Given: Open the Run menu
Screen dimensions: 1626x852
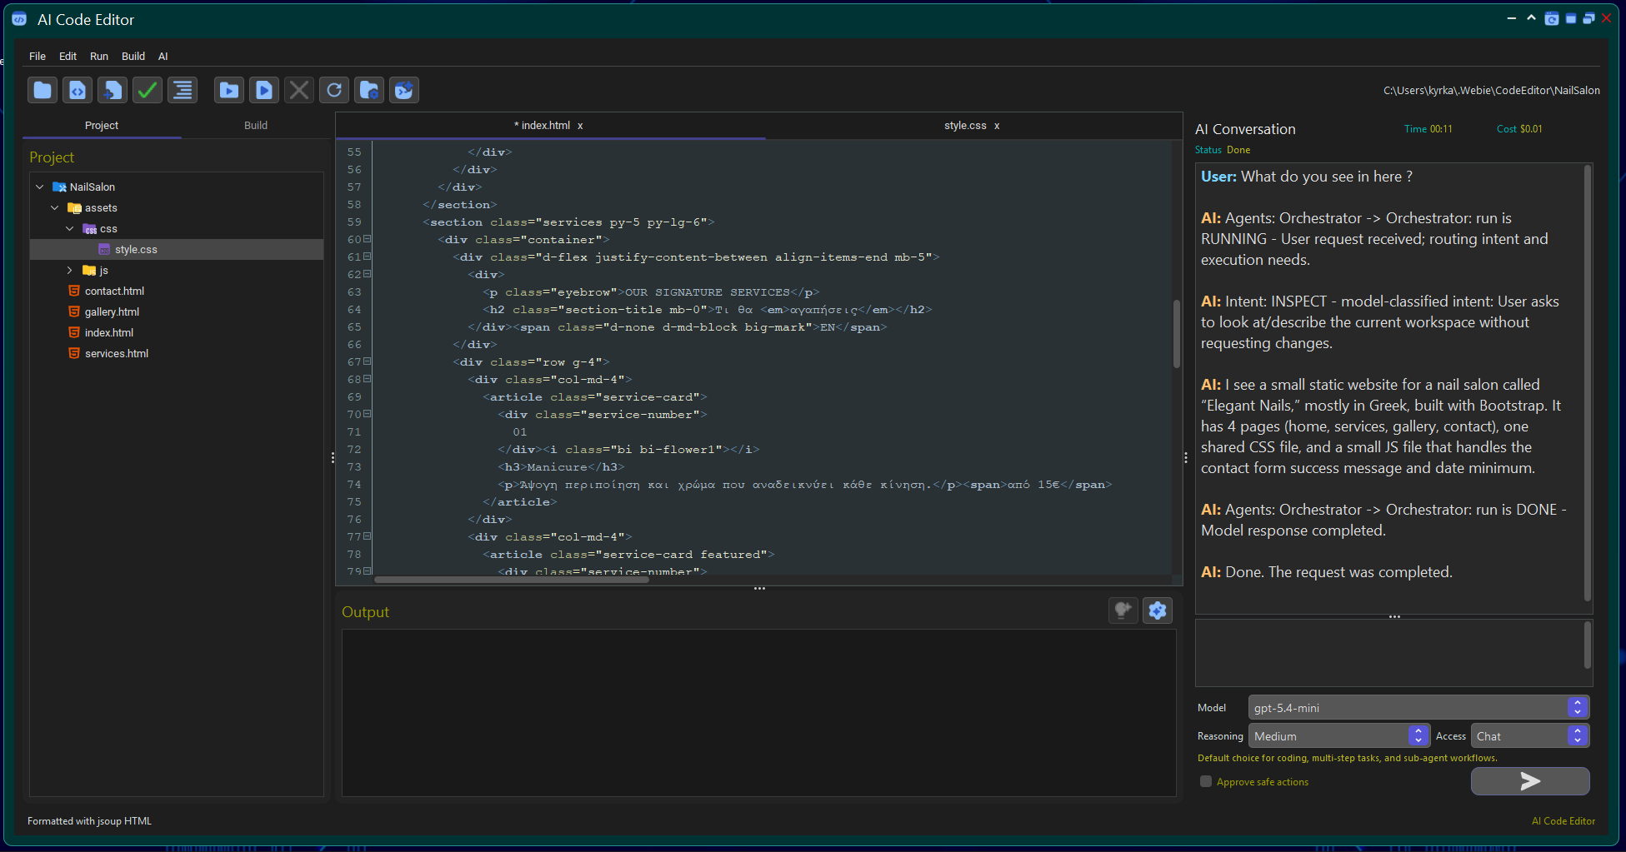Looking at the screenshot, I should (x=99, y=57).
